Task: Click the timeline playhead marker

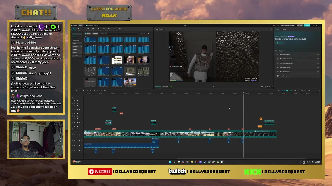Action: 243,93
